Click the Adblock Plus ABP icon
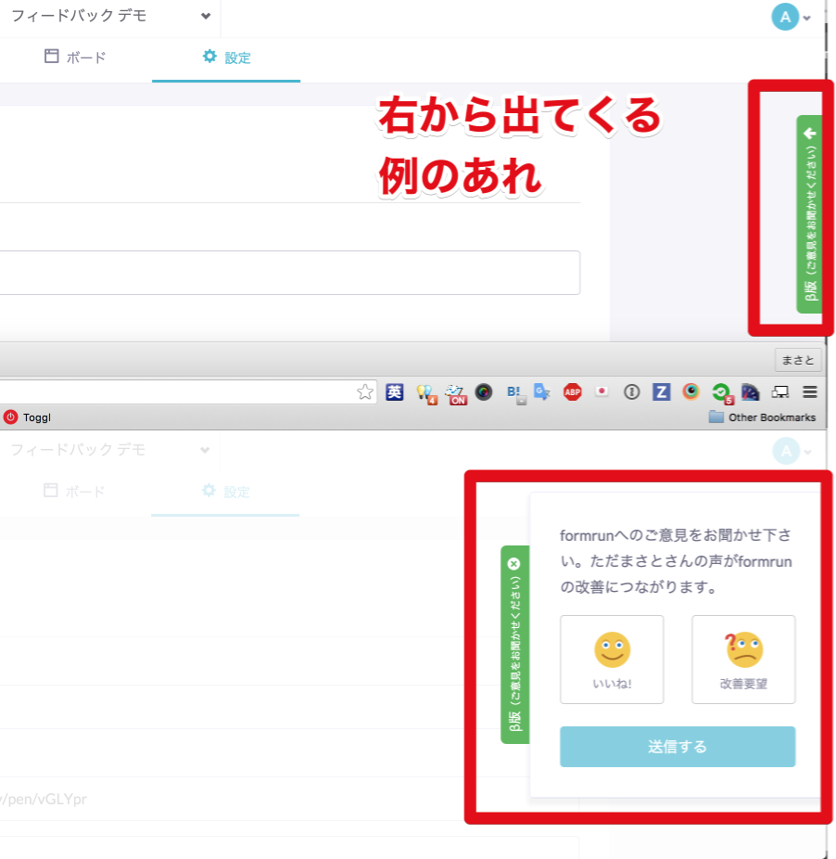836x859 pixels. 572,391
